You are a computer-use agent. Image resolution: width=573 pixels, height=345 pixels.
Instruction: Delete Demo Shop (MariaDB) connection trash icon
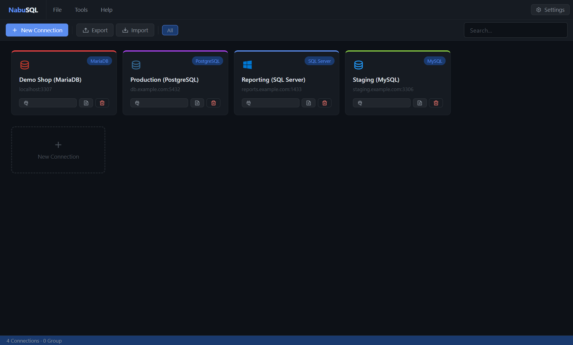pyautogui.click(x=102, y=103)
